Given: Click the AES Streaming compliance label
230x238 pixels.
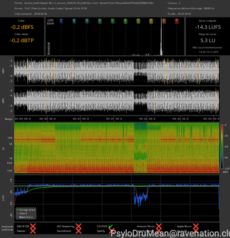Looking at the screenshot, I should 65,226.
